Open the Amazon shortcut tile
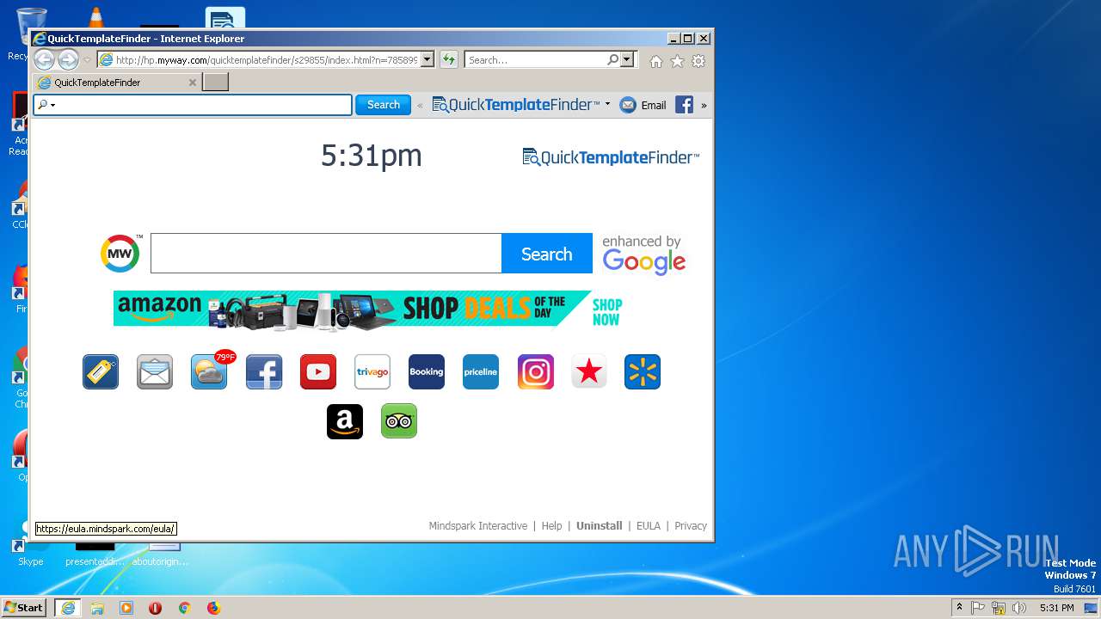 (345, 421)
